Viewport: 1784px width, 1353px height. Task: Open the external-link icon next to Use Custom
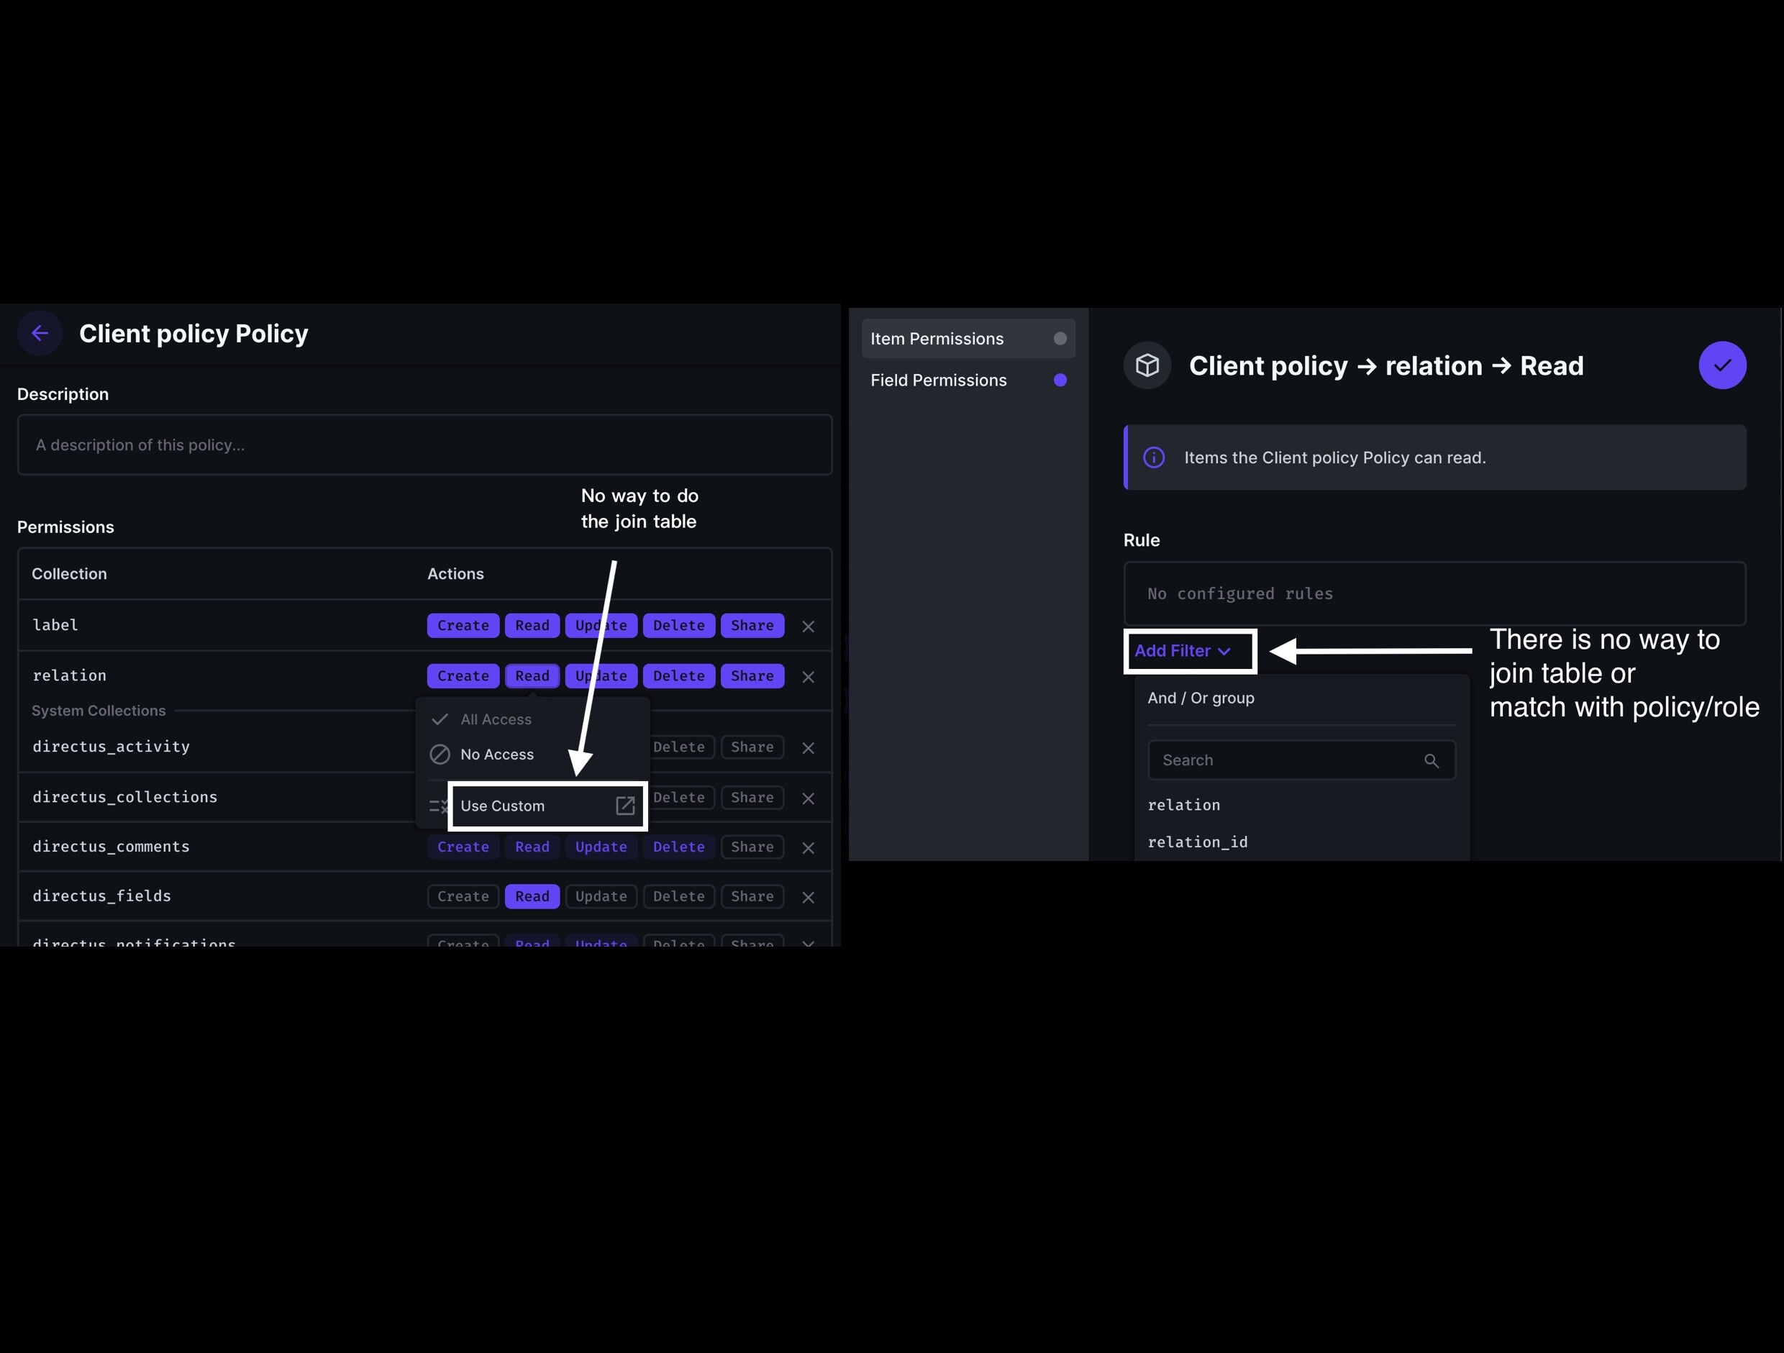click(625, 806)
